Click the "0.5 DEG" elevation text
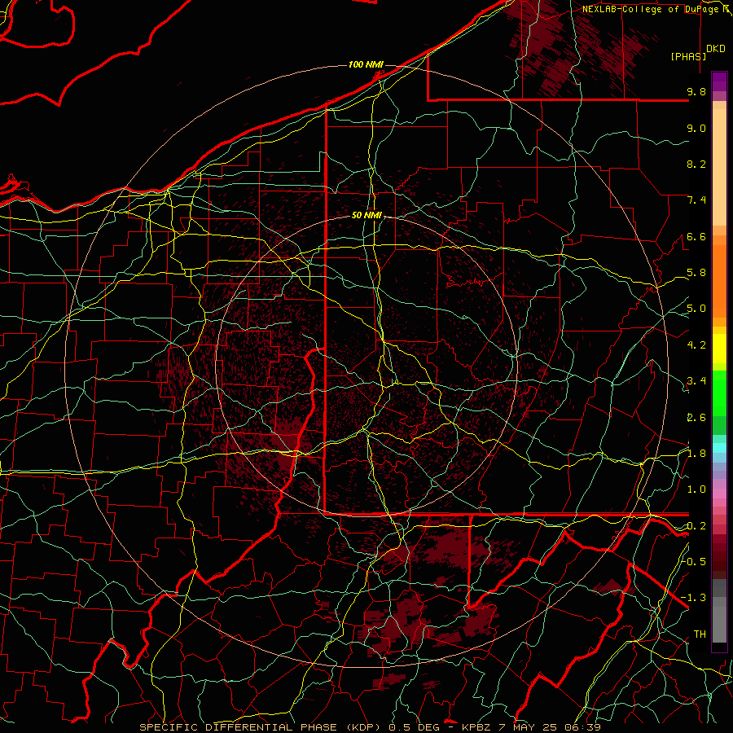The height and width of the screenshot is (733, 733). pos(413,727)
